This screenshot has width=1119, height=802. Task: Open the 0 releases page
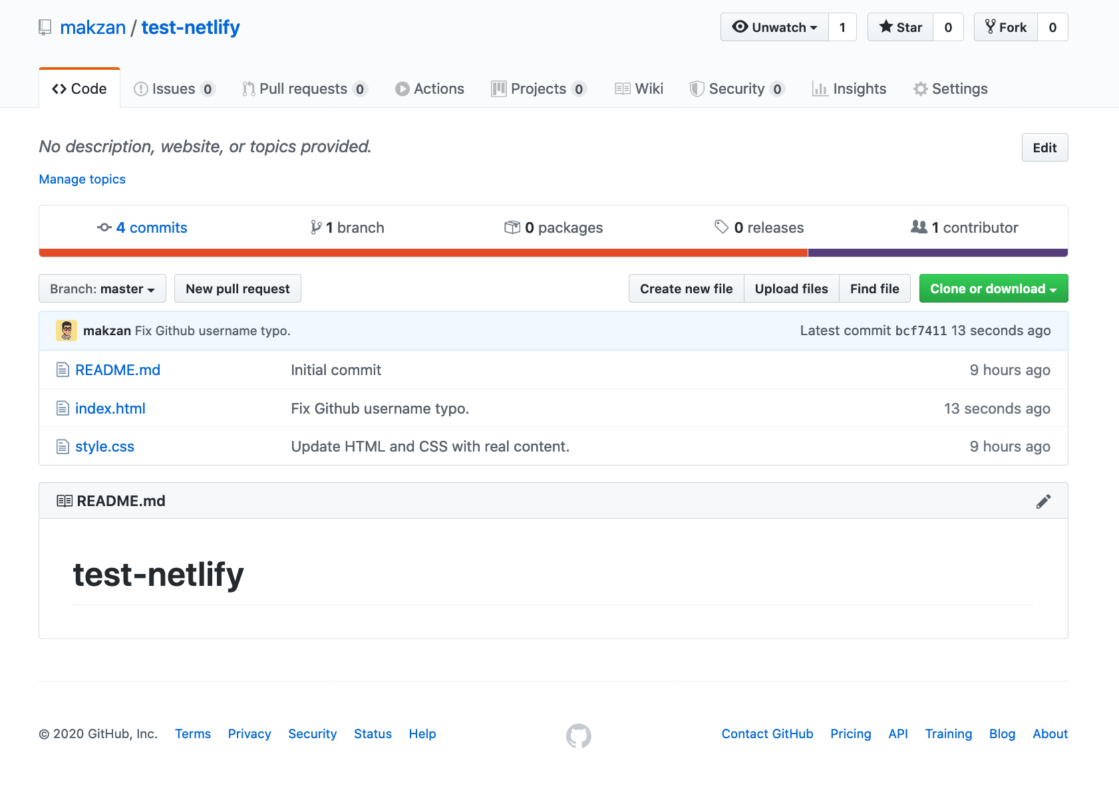coord(759,227)
